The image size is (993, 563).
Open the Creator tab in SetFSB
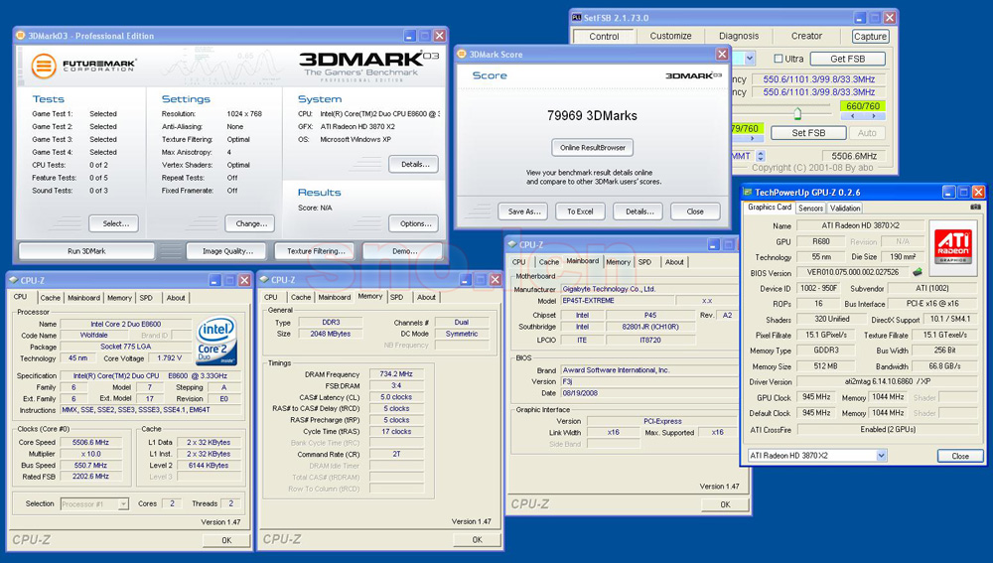(806, 36)
